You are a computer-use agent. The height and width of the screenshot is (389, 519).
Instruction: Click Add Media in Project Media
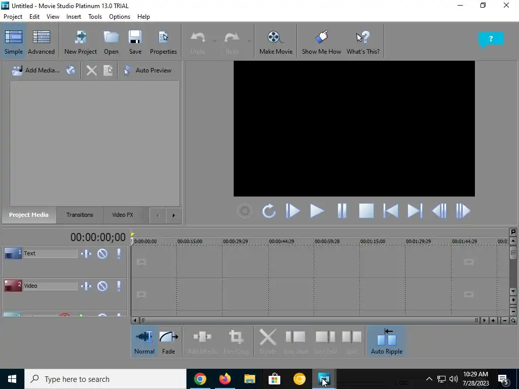click(x=35, y=70)
